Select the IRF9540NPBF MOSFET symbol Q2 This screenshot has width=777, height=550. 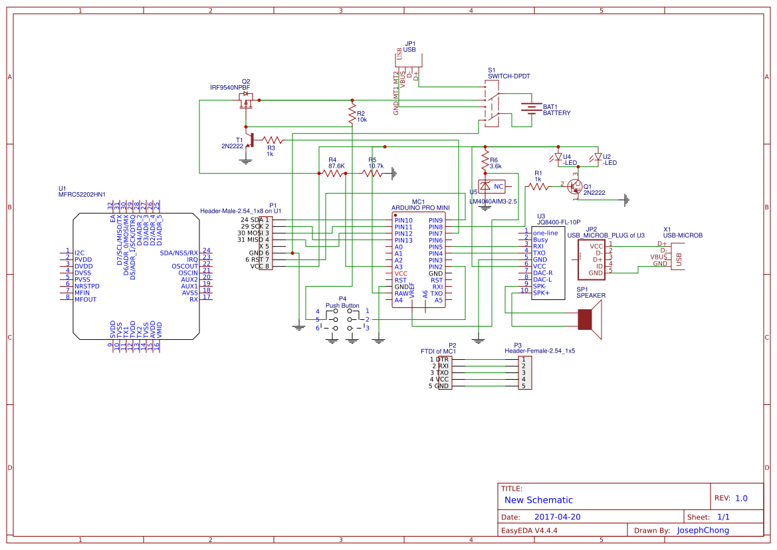[x=245, y=100]
